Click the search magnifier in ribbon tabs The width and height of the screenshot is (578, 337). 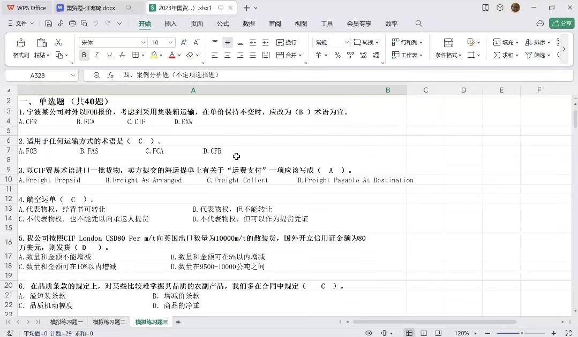click(419, 24)
